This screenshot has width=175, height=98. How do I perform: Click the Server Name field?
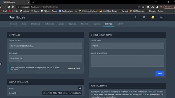tap(127, 46)
